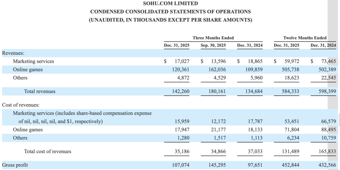Viewport: 340px width, 170px height.
Task: Click the Revenues: section label
Action: click(x=13, y=53)
